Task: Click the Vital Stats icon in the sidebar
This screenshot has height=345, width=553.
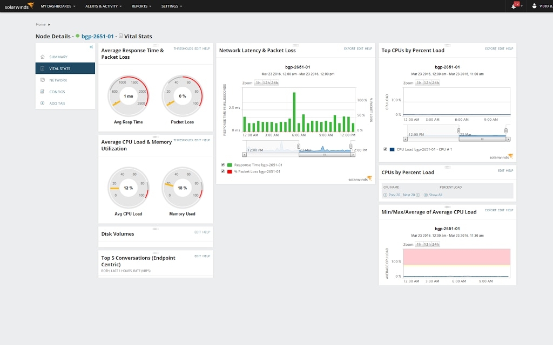Action: 42,68
